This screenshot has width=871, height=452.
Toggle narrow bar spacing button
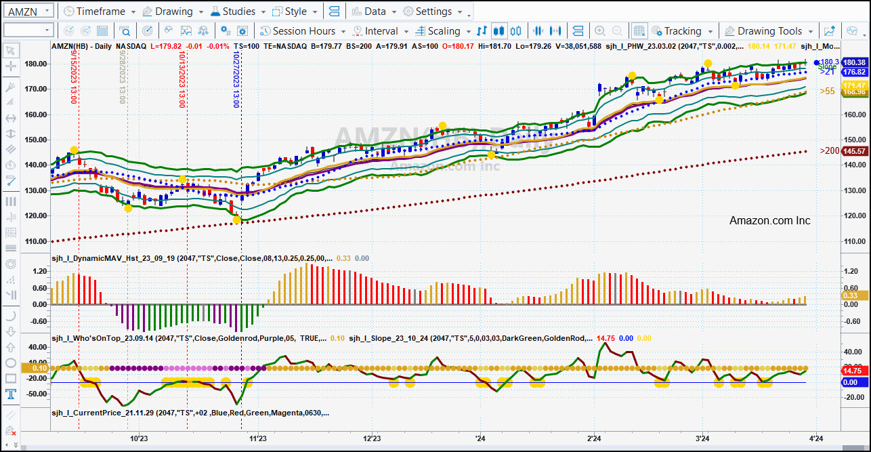click(x=539, y=30)
